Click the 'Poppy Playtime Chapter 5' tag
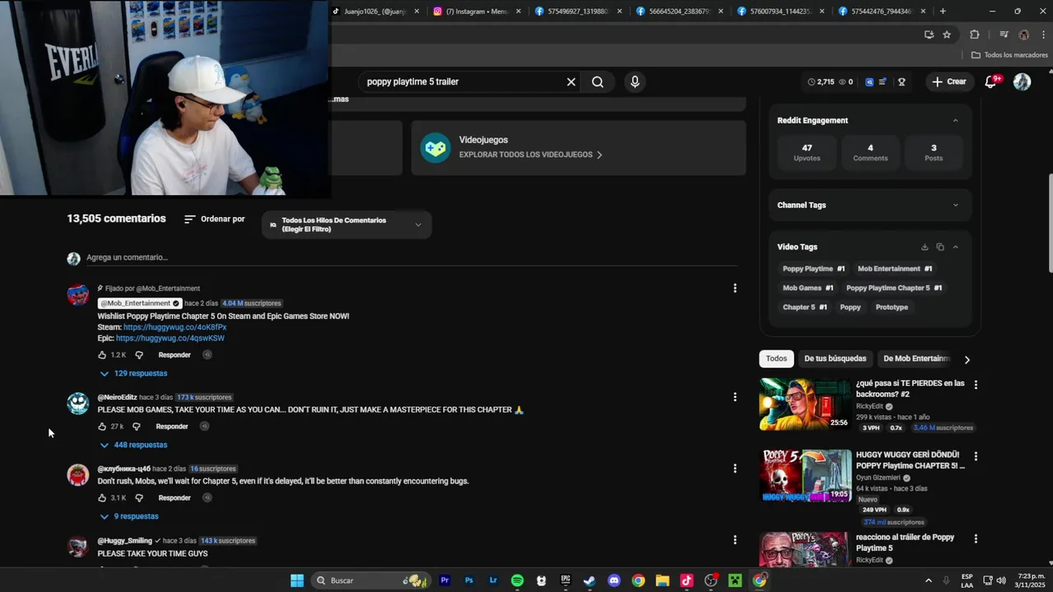1053x592 pixels. (894, 288)
